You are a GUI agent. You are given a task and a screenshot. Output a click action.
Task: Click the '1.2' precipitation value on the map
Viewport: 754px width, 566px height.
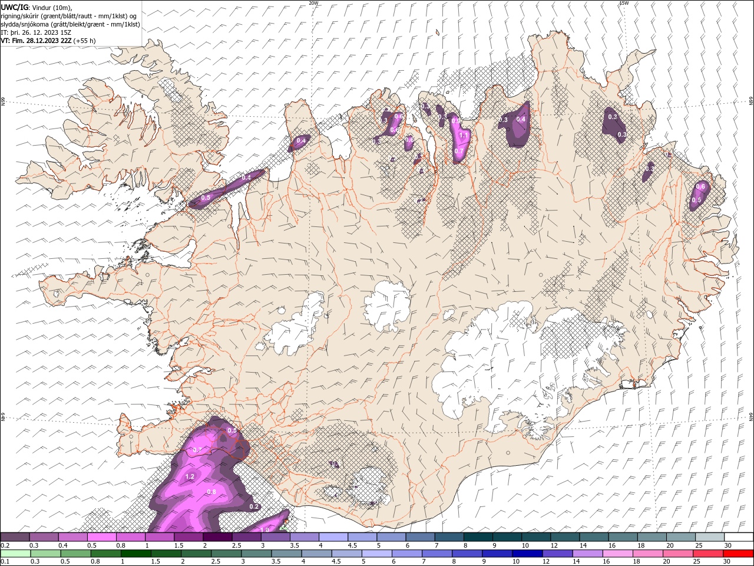coord(190,476)
